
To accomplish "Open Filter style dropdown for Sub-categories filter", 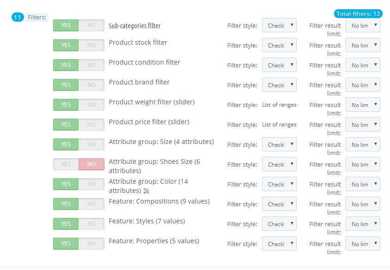I will tap(279, 25).
